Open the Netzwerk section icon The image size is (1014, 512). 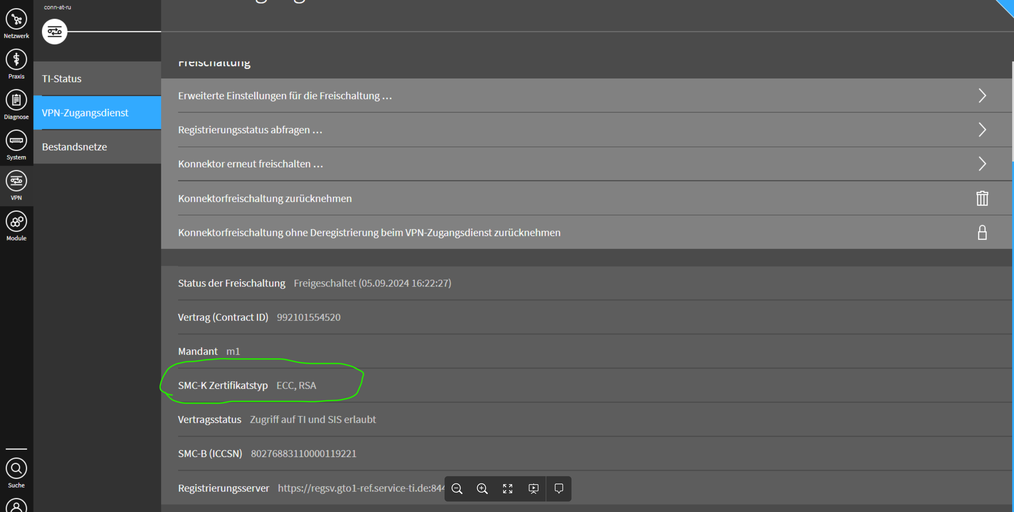tap(16, 19)
